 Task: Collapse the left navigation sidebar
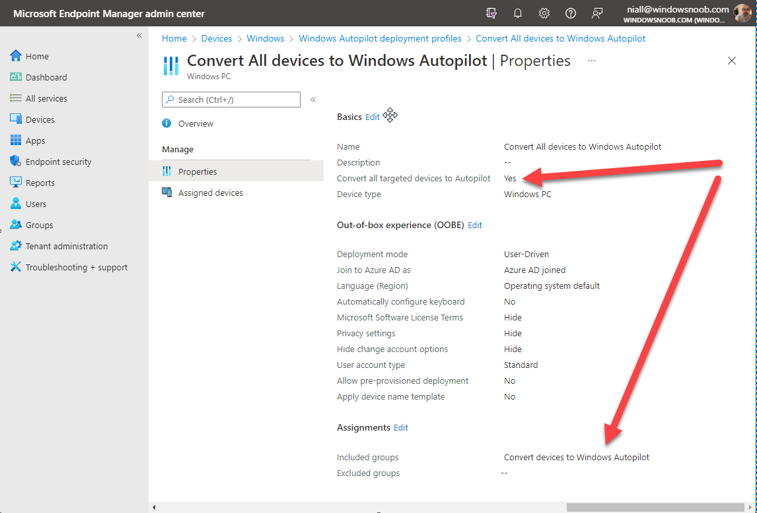(x=139, y=36)
